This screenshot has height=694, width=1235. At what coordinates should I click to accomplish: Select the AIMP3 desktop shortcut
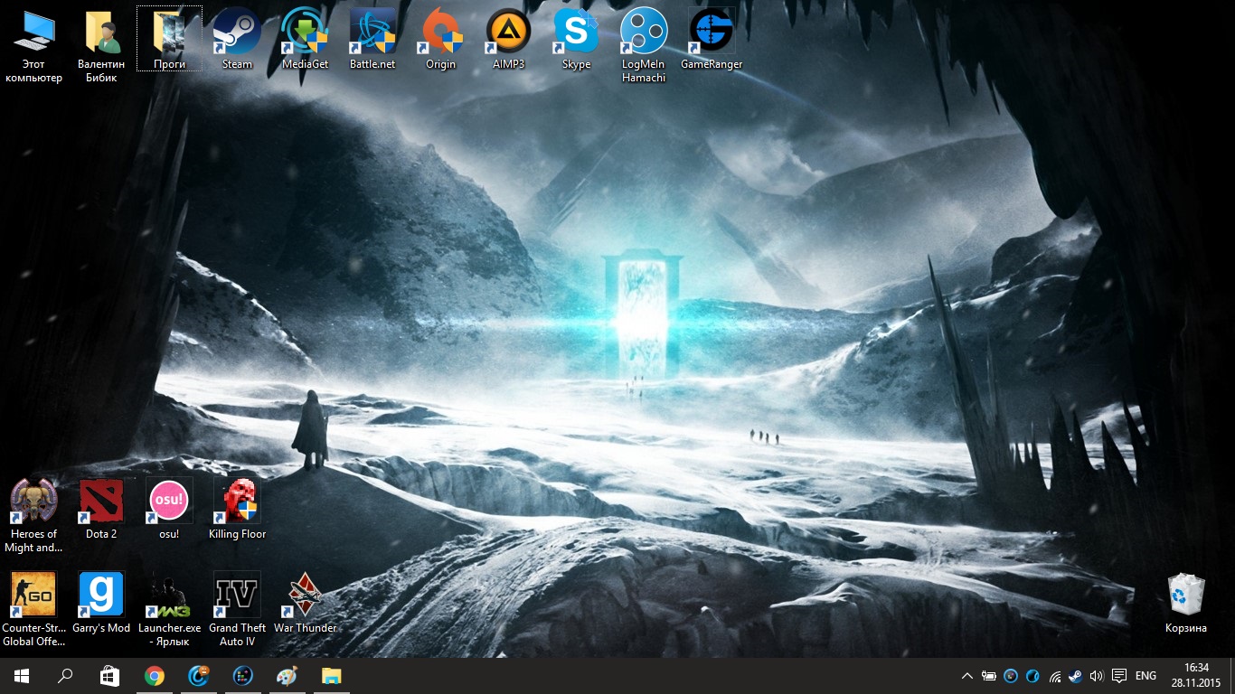[508, 39]
